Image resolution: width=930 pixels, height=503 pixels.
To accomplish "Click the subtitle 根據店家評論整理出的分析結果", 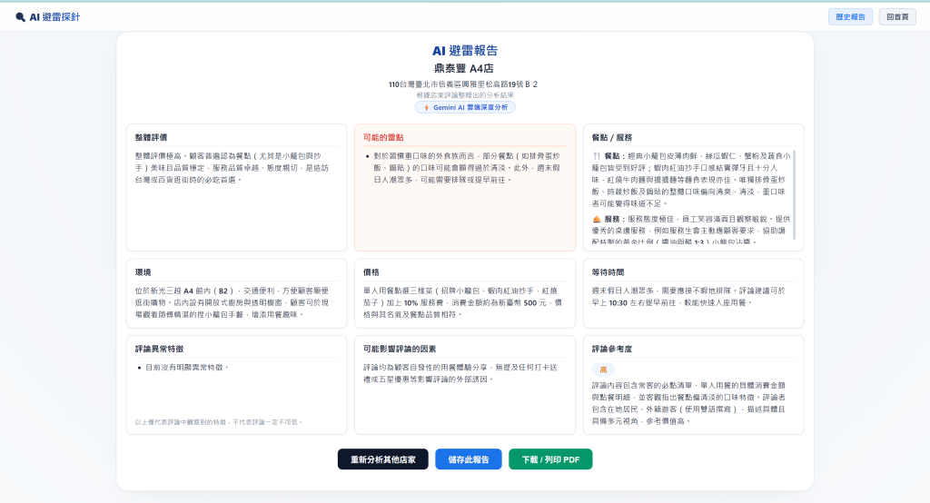I will pos(465,95).
